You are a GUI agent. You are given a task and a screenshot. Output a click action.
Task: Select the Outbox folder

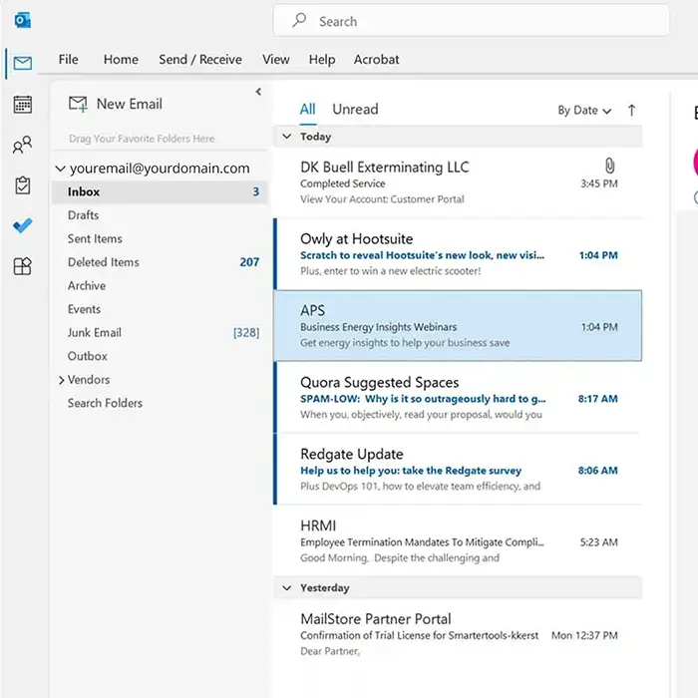pyautogui.click(x=160, y=356)
